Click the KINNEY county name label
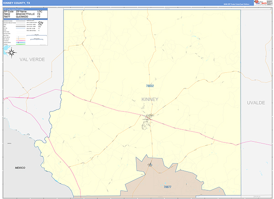The width and height of the screenshot is (274, 199). tap(150, 99)
